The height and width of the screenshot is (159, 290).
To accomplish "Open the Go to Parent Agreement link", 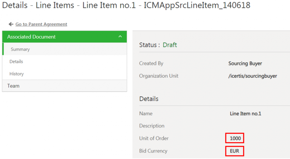I will point(41,24).
